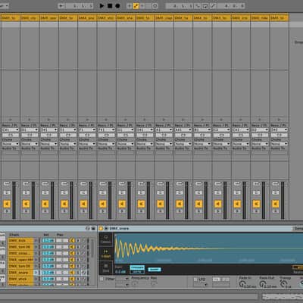
Task: Click the Fade Out knob
Action: 262,284
